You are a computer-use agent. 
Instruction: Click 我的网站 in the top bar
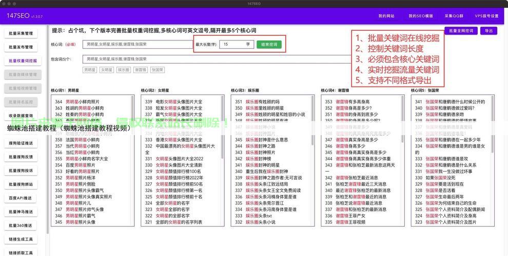pyautogui.click(x=386, y=16)
